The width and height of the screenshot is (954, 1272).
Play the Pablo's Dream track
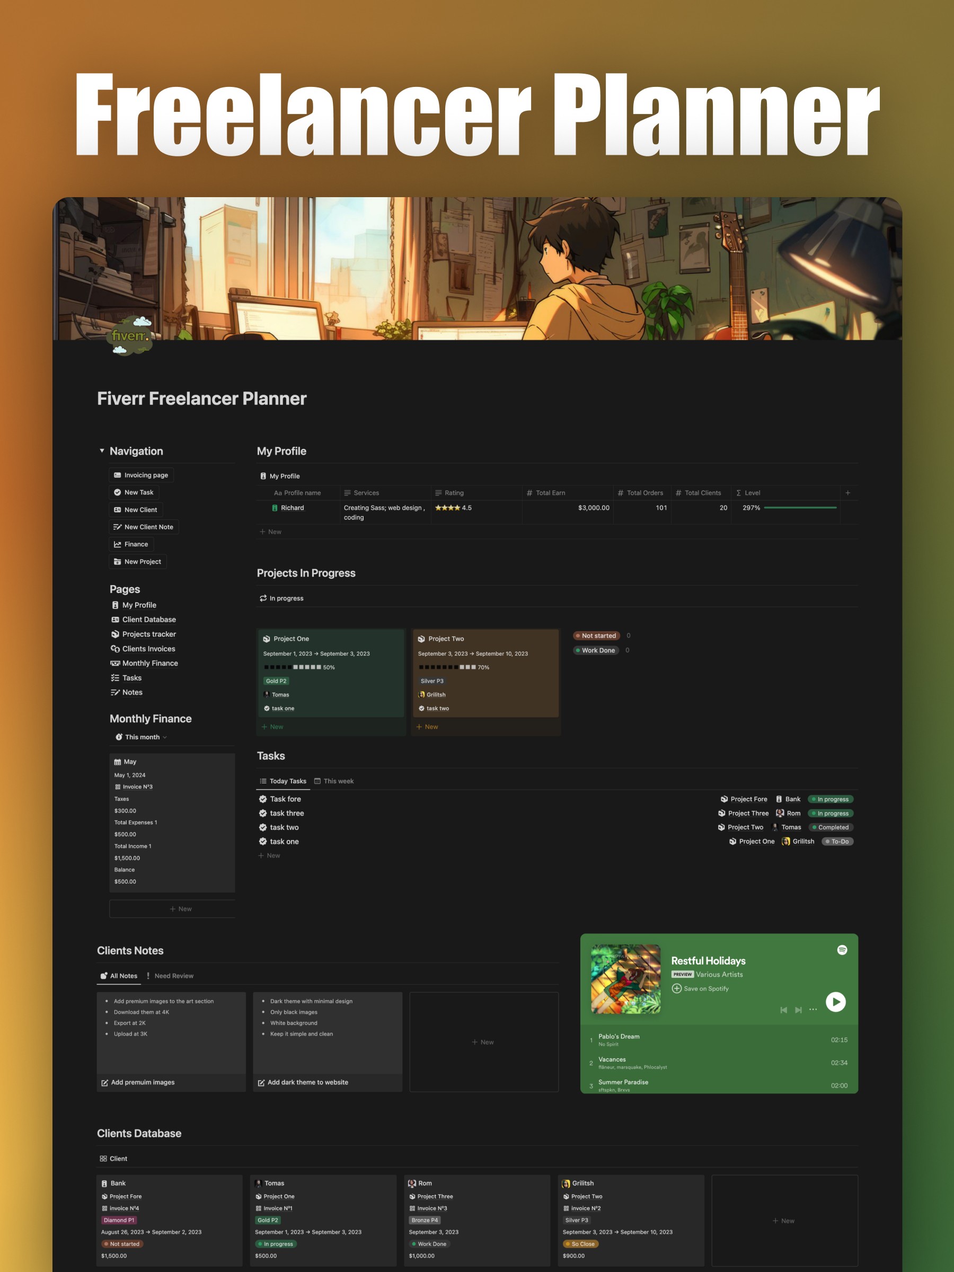coord(718,1040)
